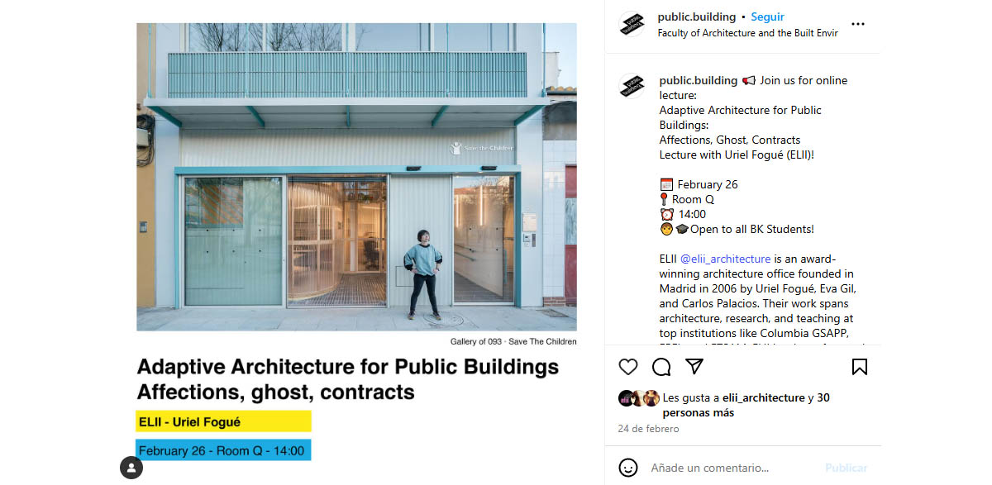The image size is (992, 485).
Task: Click the caption's public.building avatar
Action: point(632,85)
